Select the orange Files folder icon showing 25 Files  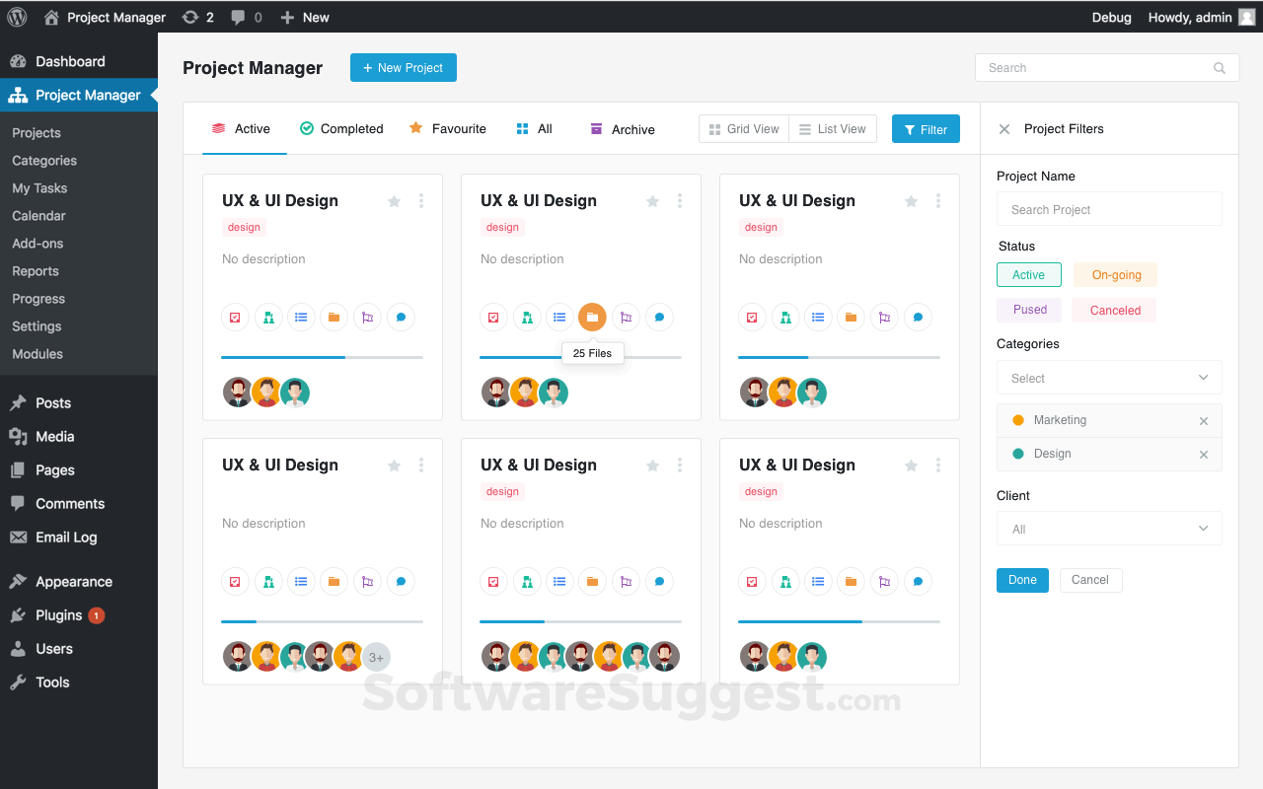(x=592, y=317)
